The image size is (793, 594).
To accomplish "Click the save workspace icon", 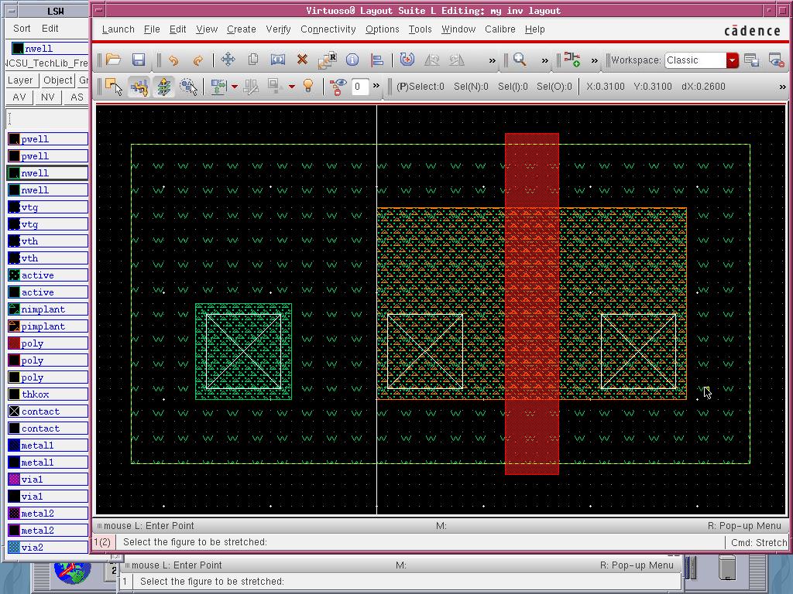I will click(x=751, y=60).
